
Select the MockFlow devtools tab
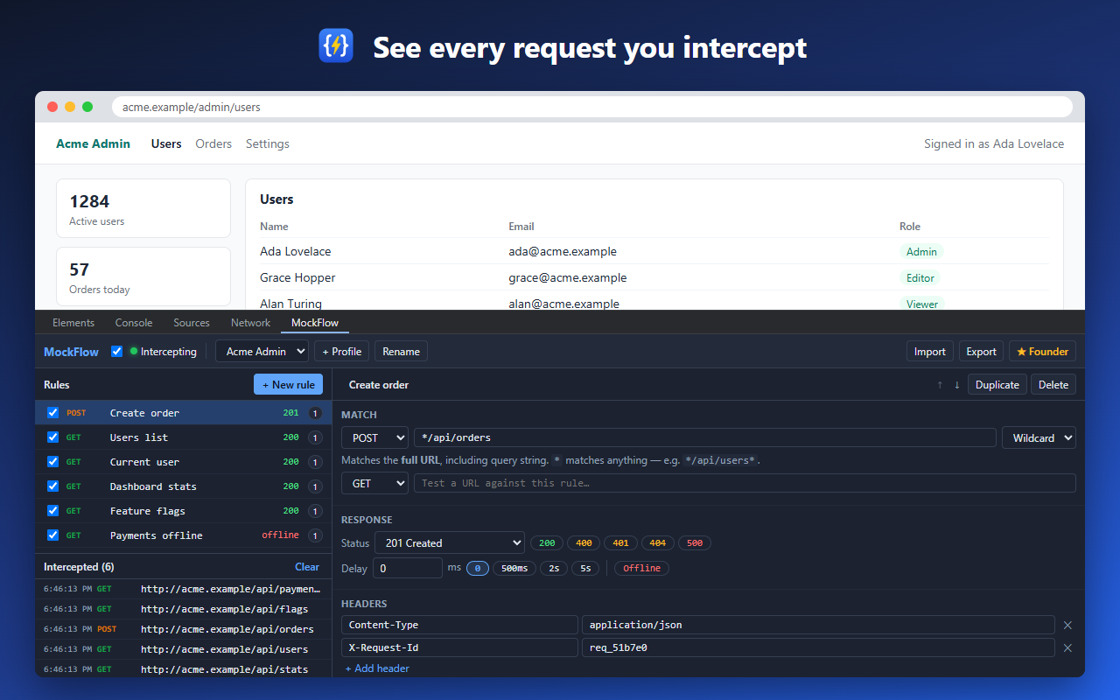315,323
